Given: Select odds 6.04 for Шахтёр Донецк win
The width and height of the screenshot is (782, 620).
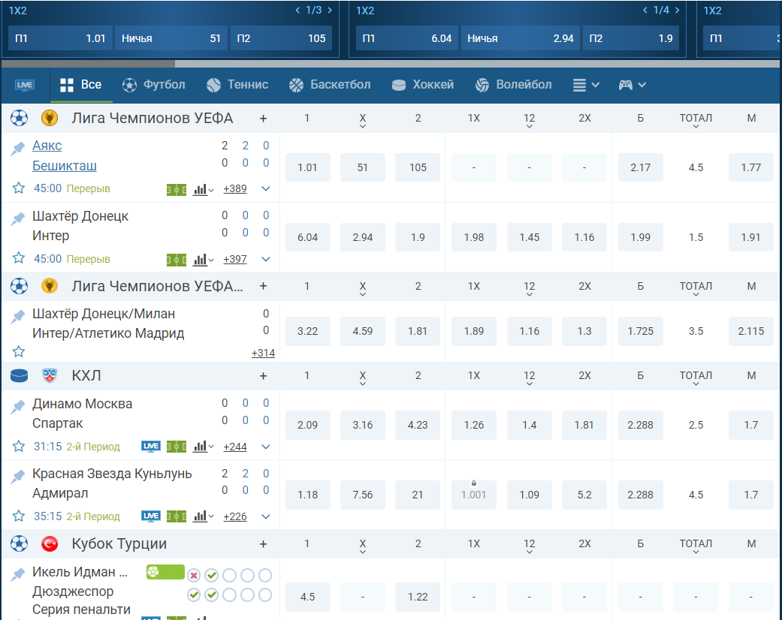Looking at the screenshot, I should click(308, 237).
